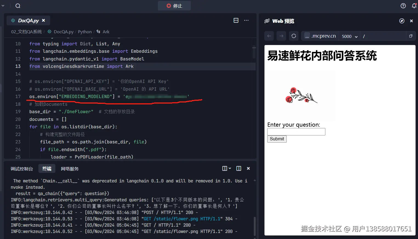The image size is (418, 239).
Task: Select the DocQA.py editor tab
Action: (x=28, y=21)
